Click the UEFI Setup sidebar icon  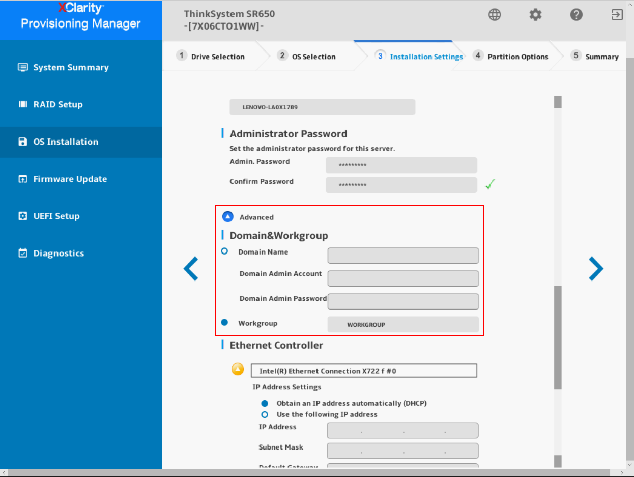tap(23, 216)
